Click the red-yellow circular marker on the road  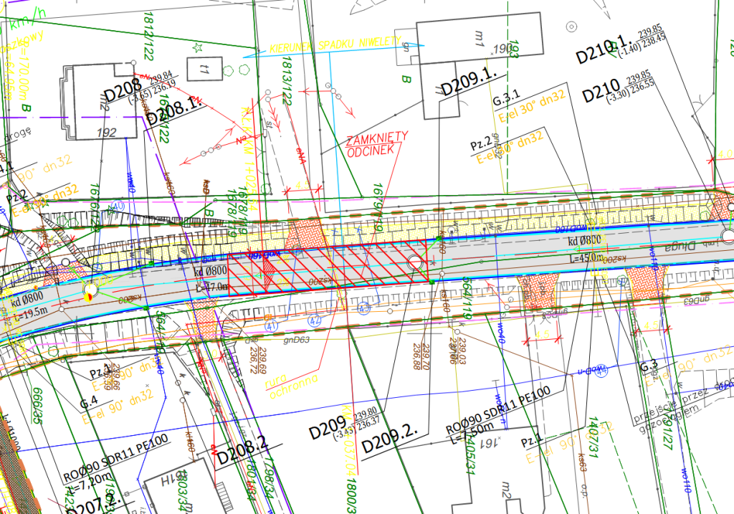coord(89,291)
